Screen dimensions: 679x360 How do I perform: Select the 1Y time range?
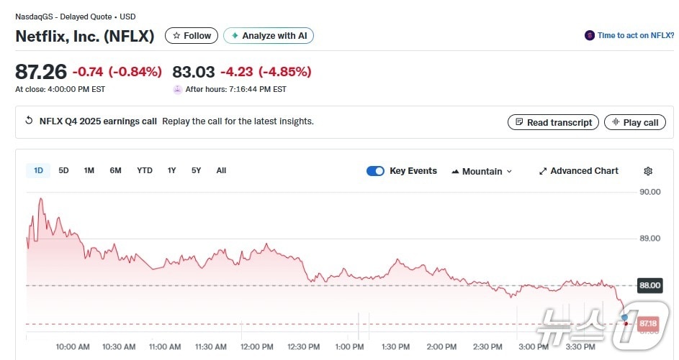pos(171,170)
